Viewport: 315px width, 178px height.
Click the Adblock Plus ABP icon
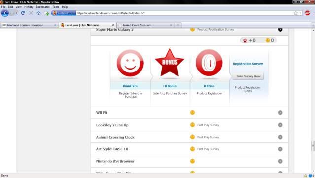tap(307, 13)
